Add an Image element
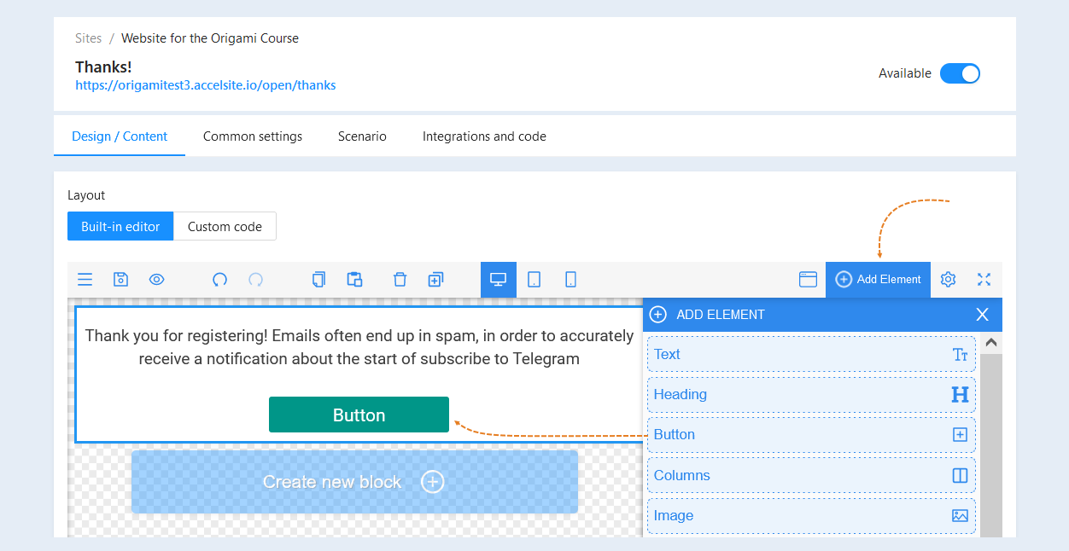 click(811, 515)
